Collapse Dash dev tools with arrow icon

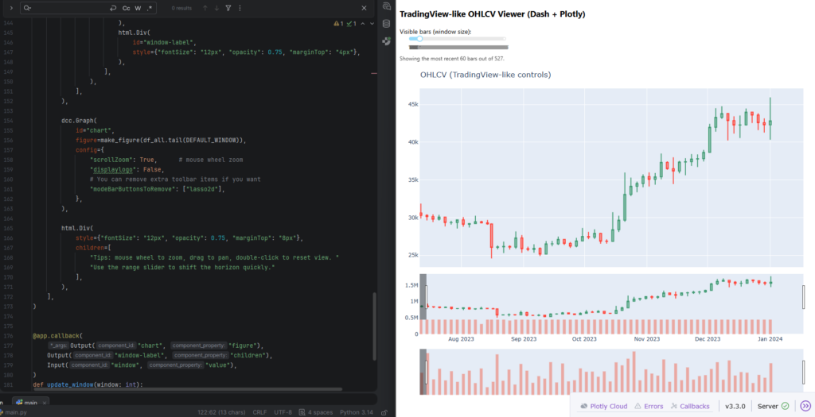pos(805,406)
